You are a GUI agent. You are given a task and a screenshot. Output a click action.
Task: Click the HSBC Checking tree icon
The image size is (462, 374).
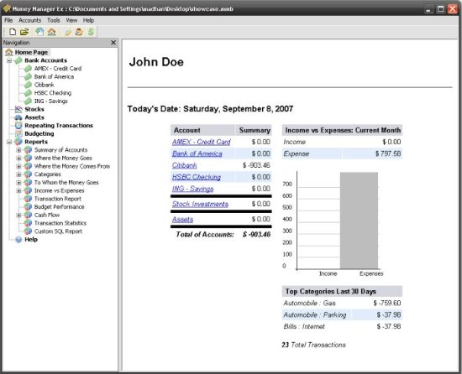tap(28, 93)
